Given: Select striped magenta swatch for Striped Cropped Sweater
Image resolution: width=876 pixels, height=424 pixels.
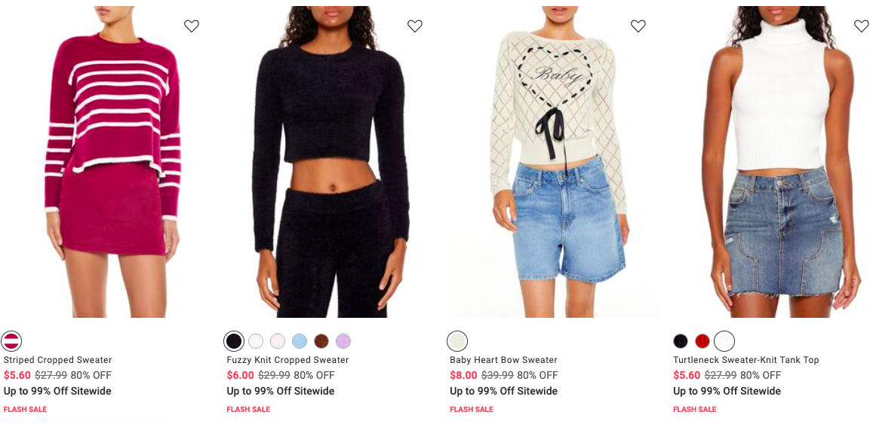Looking at the screenshot, I should pos(11,341).
